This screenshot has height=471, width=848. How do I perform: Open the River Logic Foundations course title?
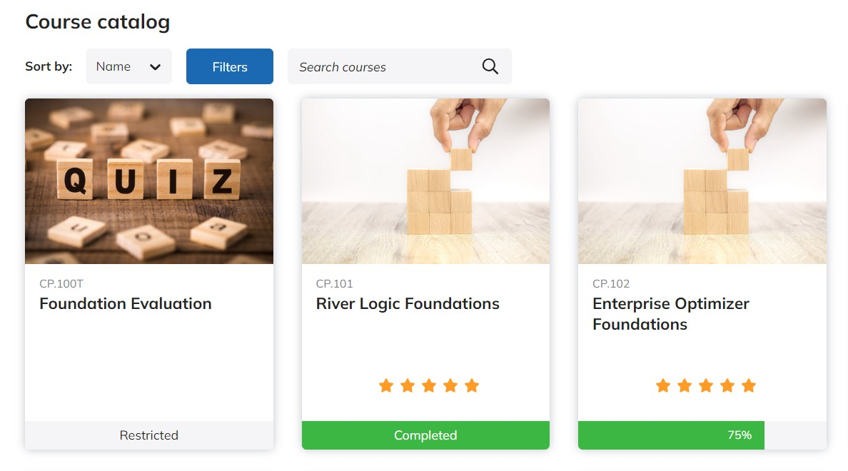408,303
